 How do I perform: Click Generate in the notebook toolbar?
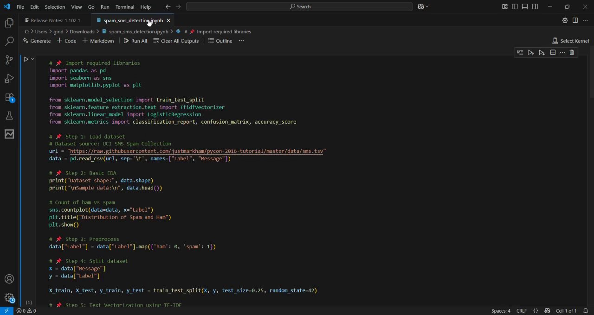click(x=37, y=41)
